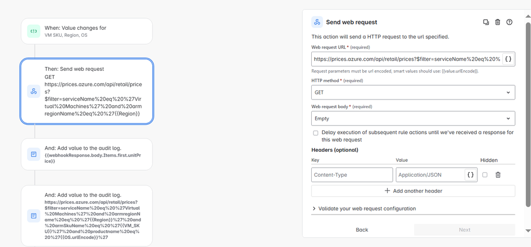Remove the Content-Type header row
Screen dimensions: 531x247
pos(498,175)
